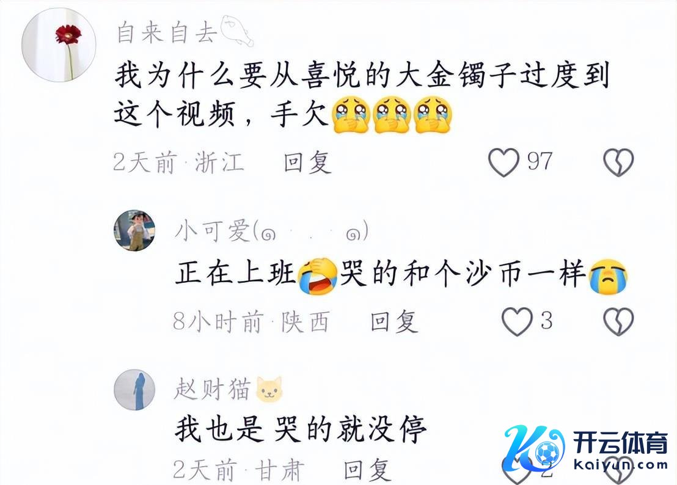The height and width of the screenshot is (485, 677).
Task: Dislike 自来自去's comment with broken heart
Action: coord(618,162)
